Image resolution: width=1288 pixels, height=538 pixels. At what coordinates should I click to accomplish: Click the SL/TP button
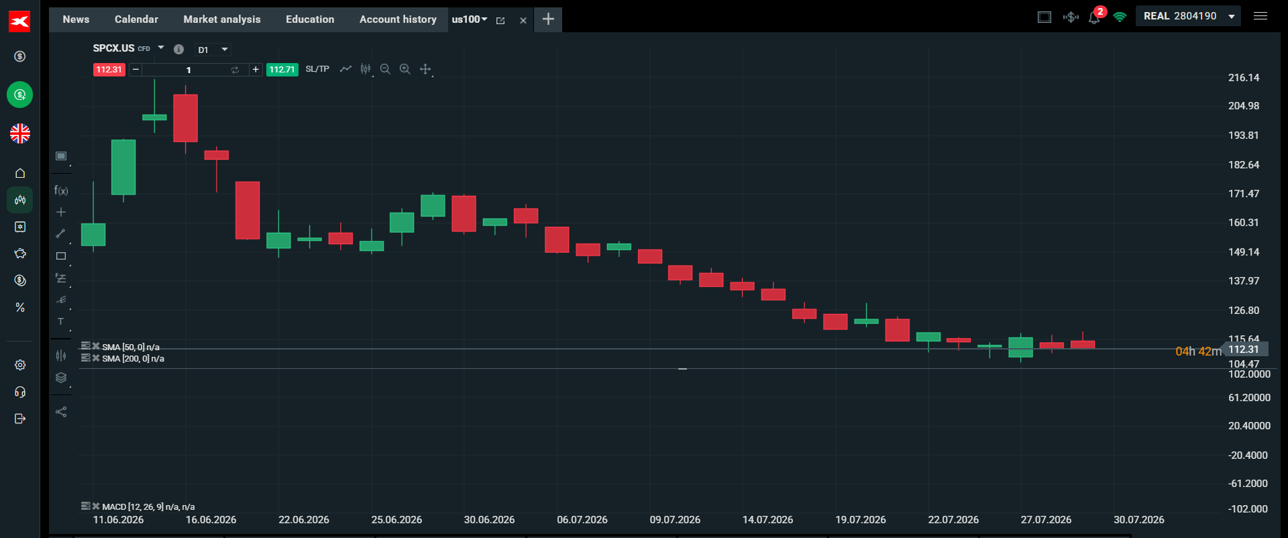tap(317, 69)
